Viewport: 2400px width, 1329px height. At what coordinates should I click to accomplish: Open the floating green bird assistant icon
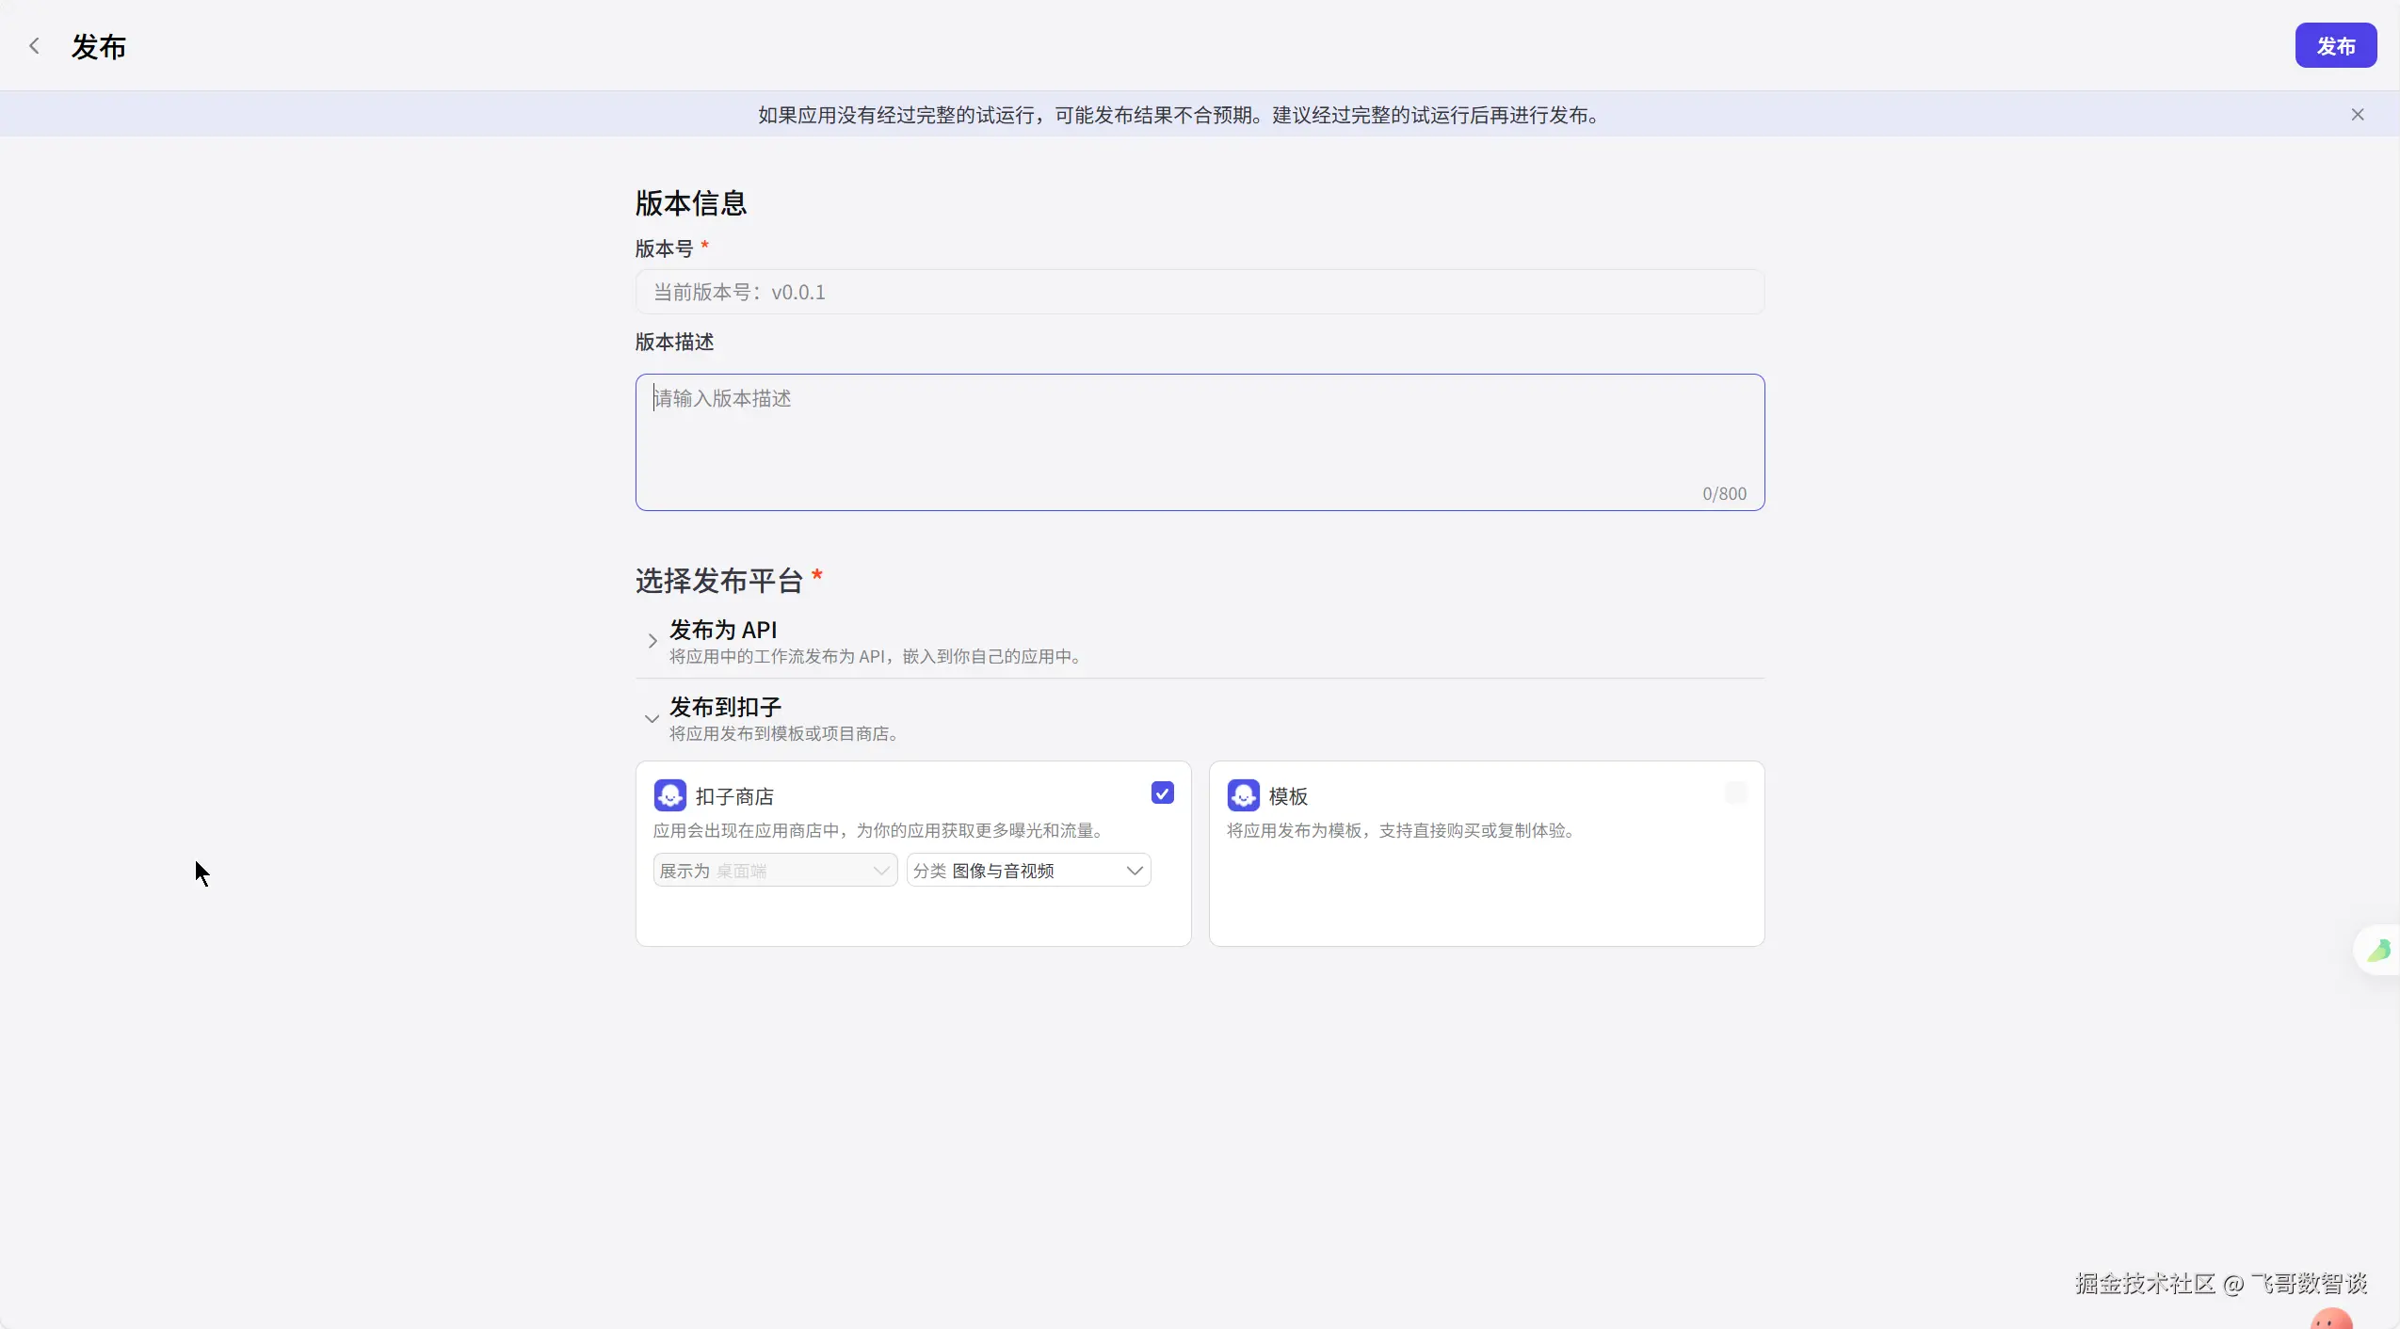click(x=2378, y=950)
